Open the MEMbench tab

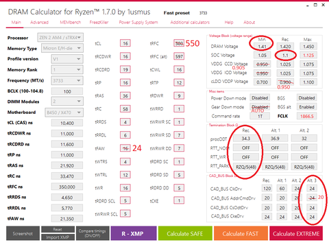coord(71,23)
